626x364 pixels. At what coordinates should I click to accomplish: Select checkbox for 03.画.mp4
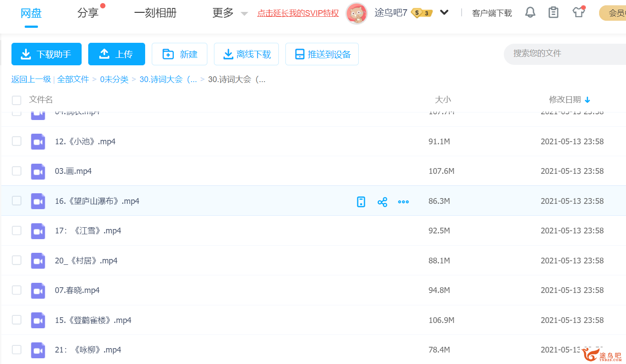point(16,171)
